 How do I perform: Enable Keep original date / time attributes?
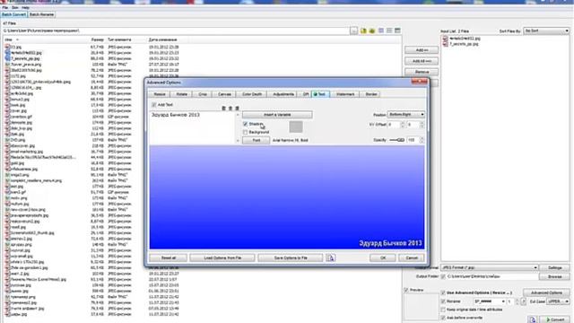click(x=443, y=310)
